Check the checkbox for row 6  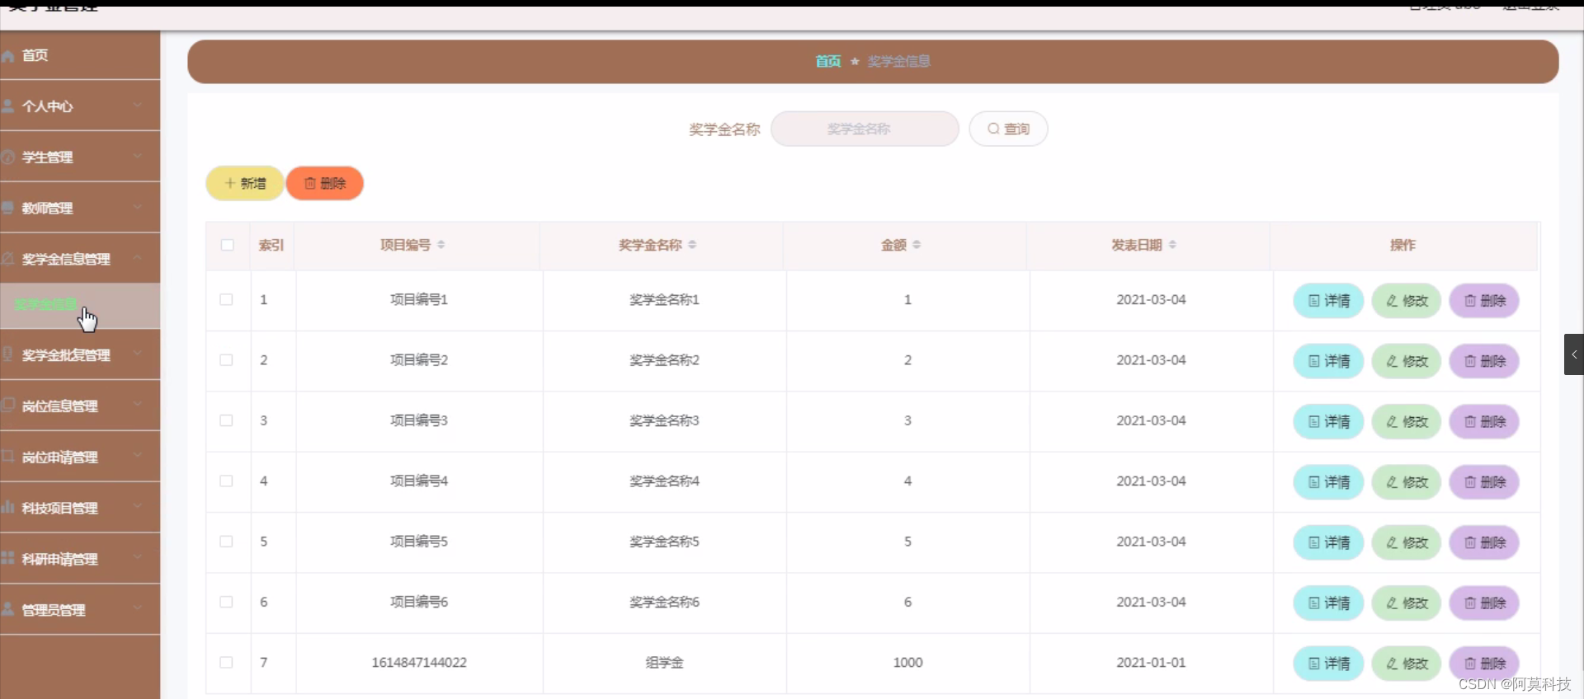pos(226,602)
